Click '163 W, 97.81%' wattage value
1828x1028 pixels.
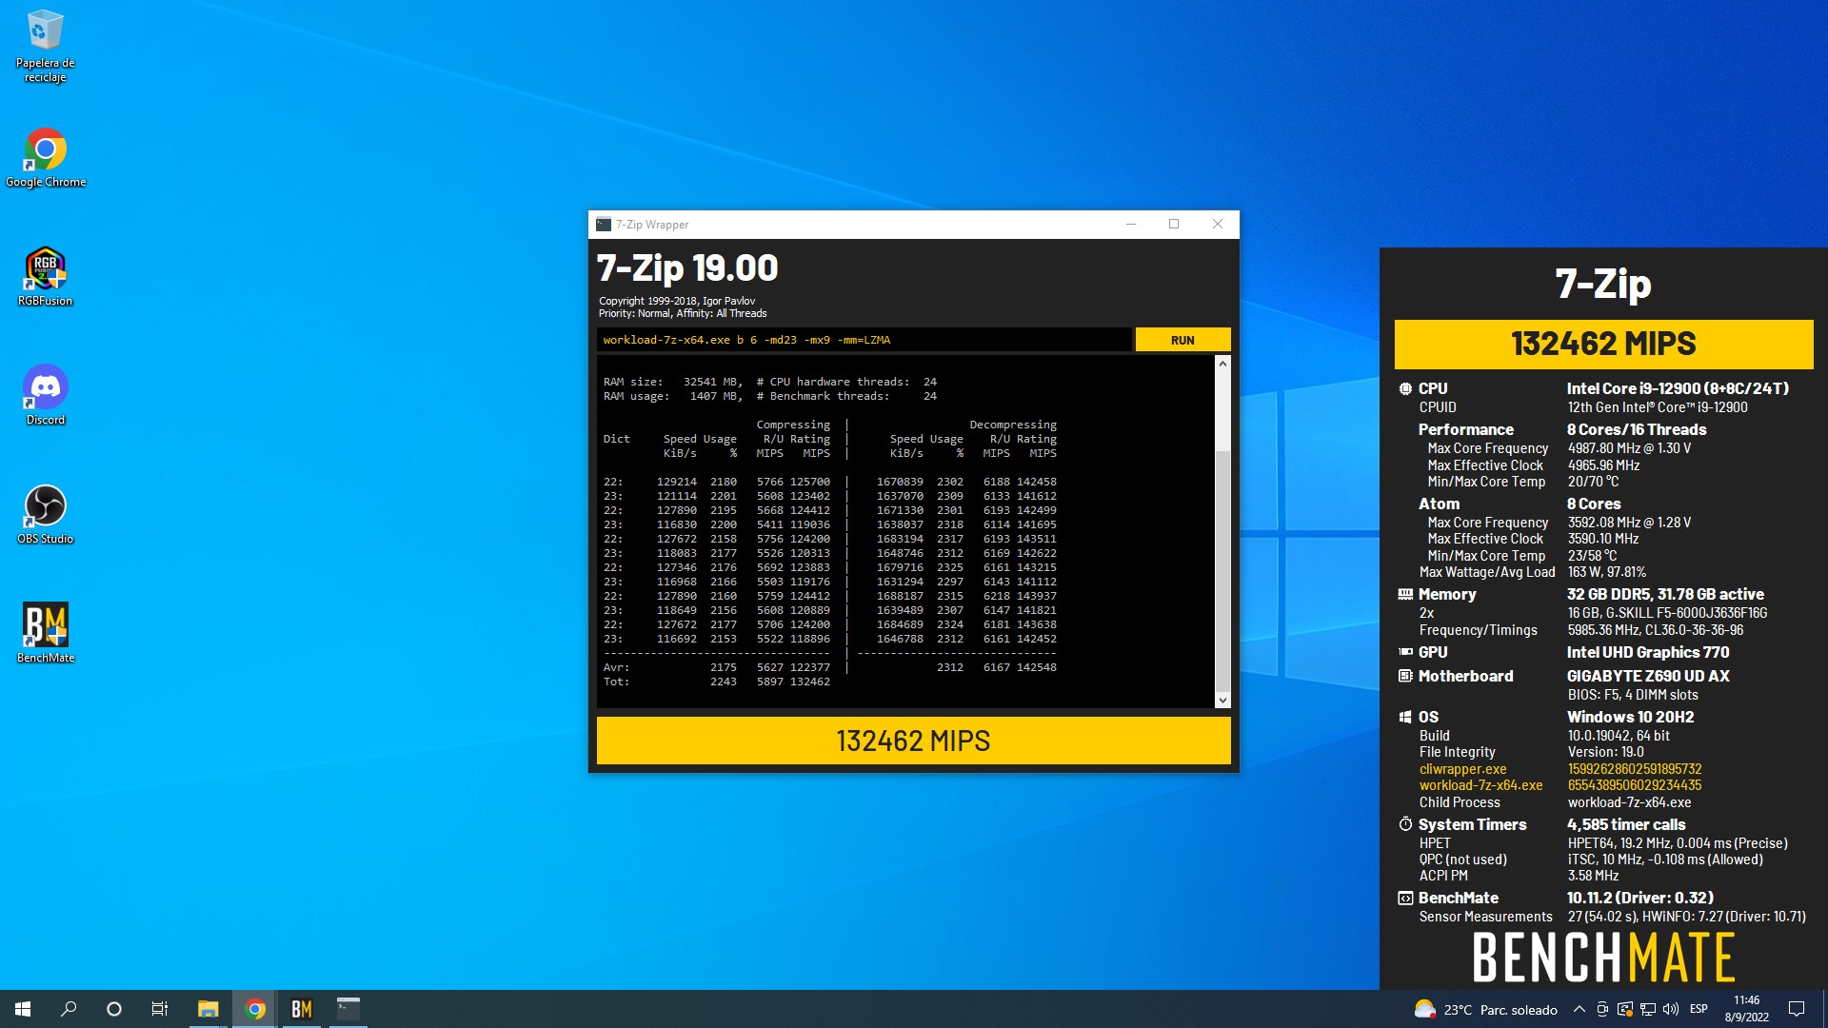[1607, 572]
